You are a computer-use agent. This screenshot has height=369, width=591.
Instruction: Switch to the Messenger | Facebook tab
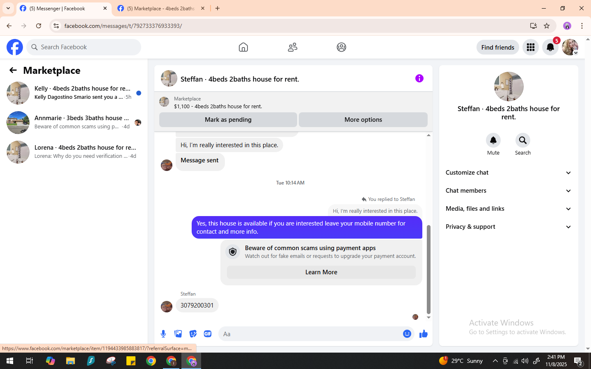coord(64,8)
